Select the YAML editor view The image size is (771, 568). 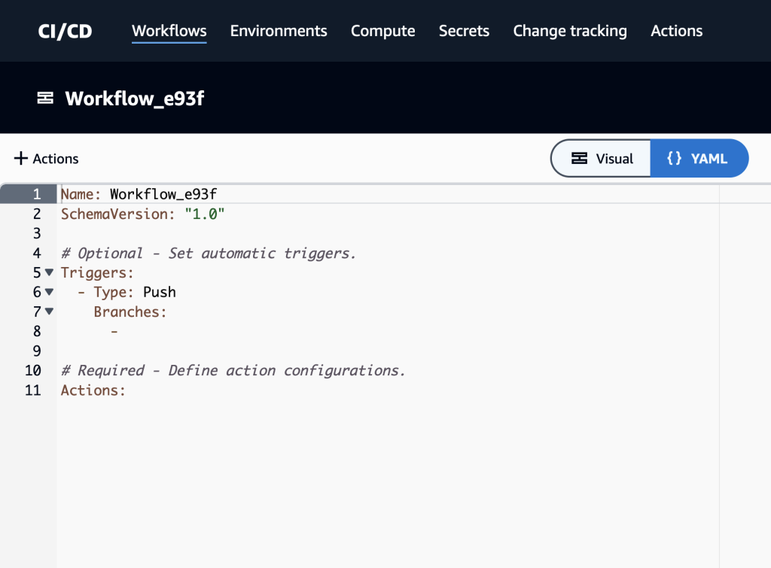(x=699, y=158)
